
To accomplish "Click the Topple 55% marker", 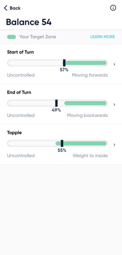I will click(x=62, y=143).
